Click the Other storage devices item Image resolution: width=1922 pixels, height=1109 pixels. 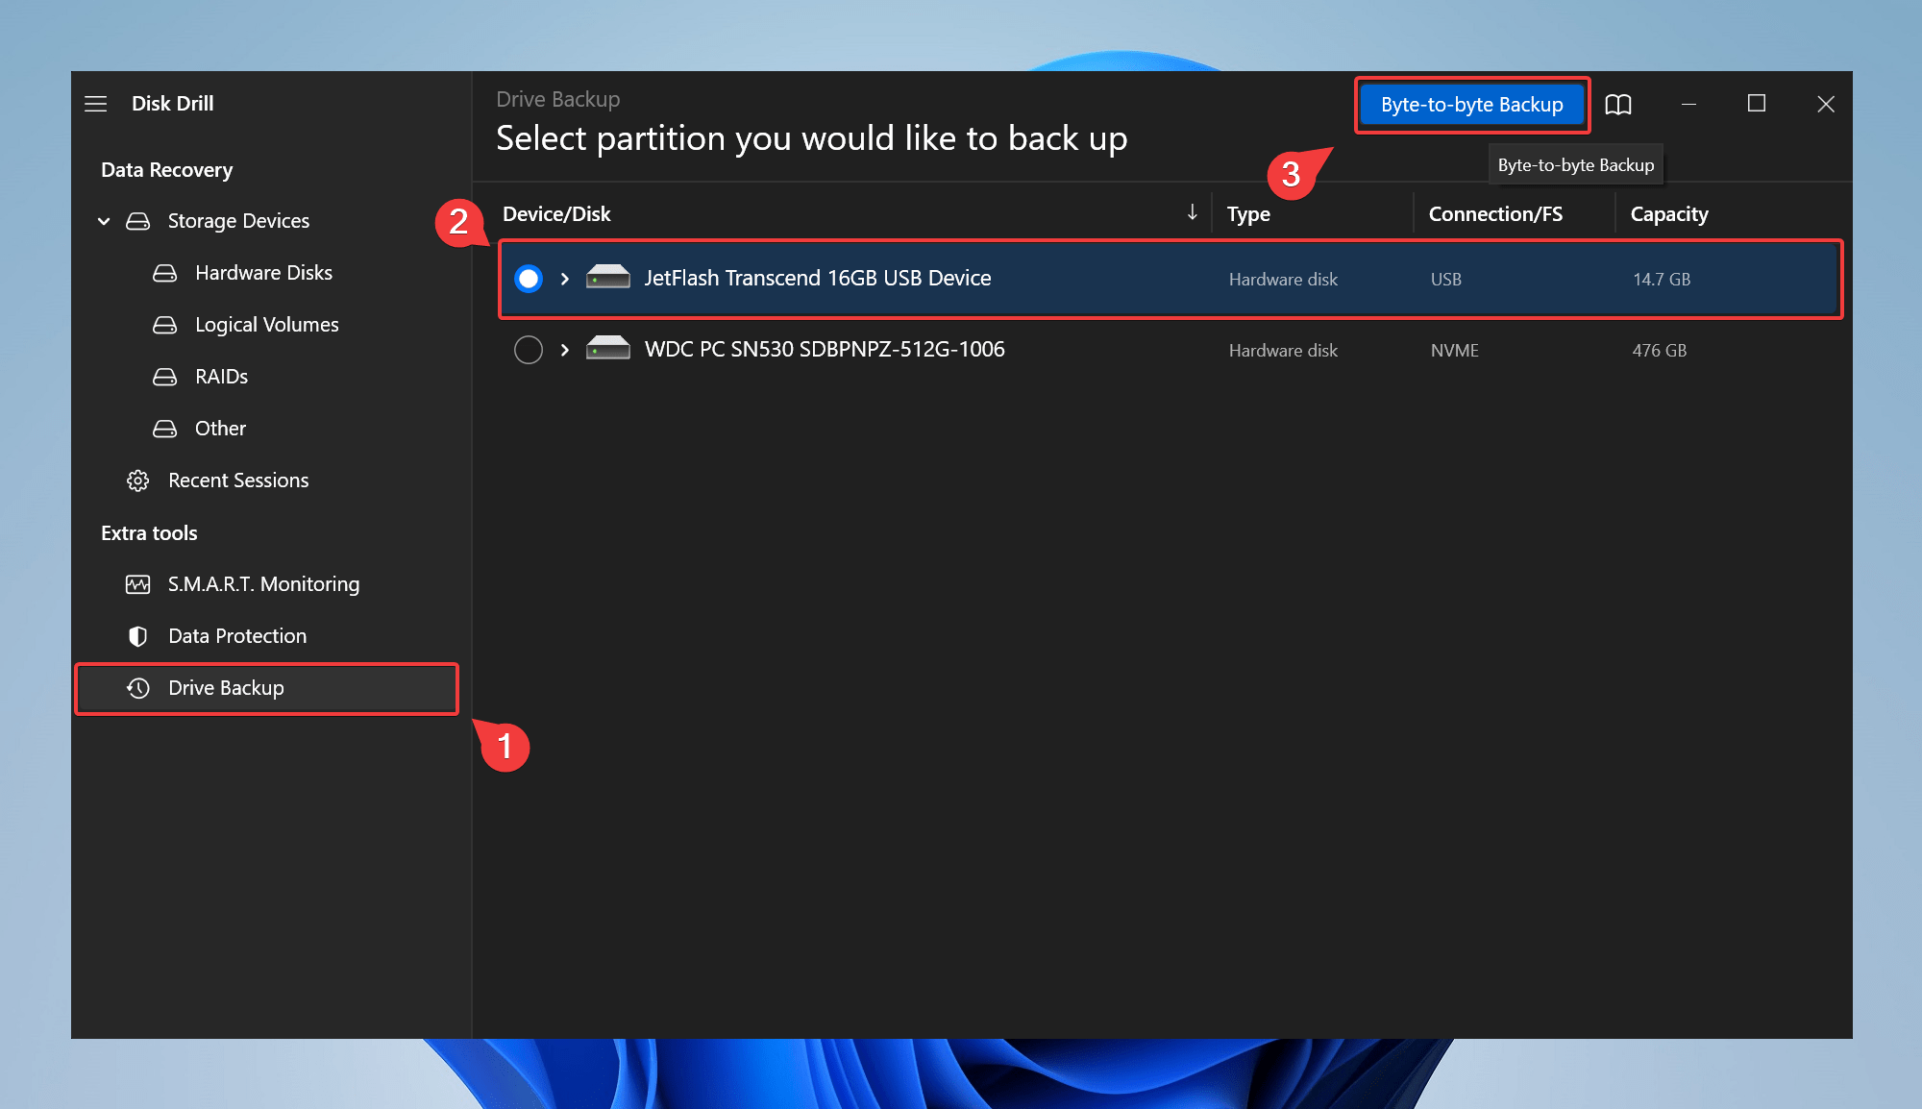coord(218,428)
